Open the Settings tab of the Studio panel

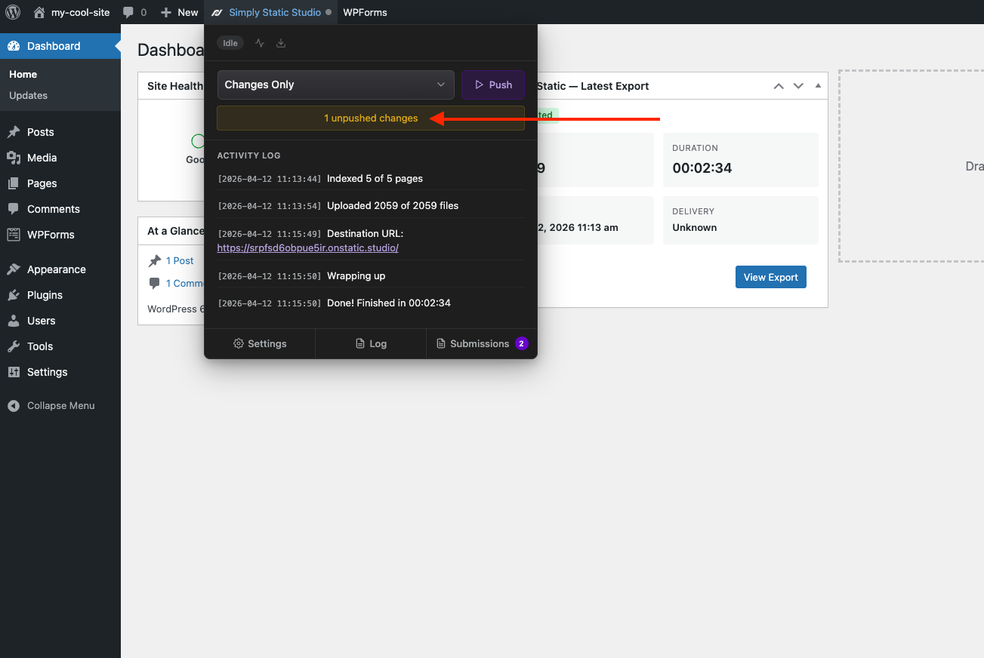(x=260, y=343)
